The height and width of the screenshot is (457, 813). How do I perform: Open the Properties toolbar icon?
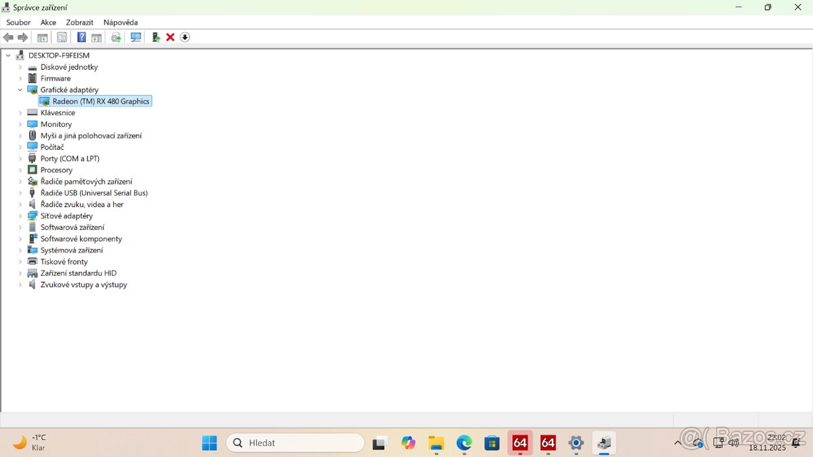click(62, 37)
